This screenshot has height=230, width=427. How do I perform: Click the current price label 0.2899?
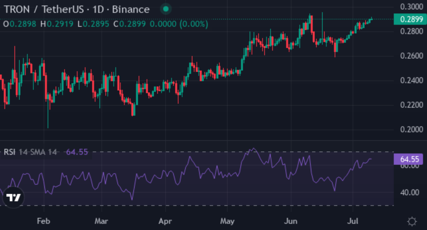(x=410, y=19)
